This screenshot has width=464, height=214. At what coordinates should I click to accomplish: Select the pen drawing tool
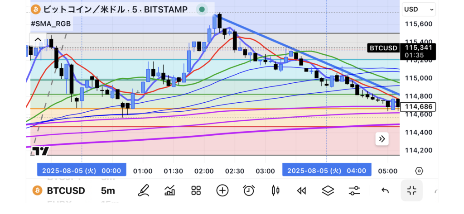144,190
